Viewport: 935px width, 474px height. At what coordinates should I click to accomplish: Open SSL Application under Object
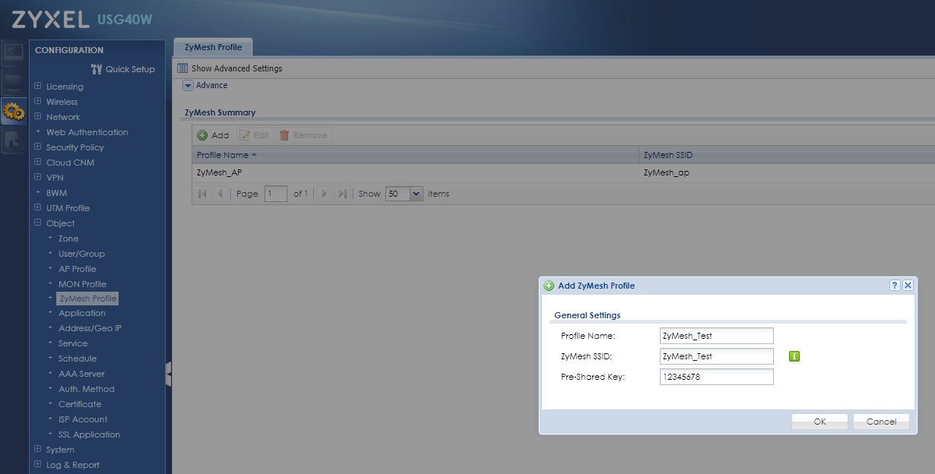(x=89, y=434)
